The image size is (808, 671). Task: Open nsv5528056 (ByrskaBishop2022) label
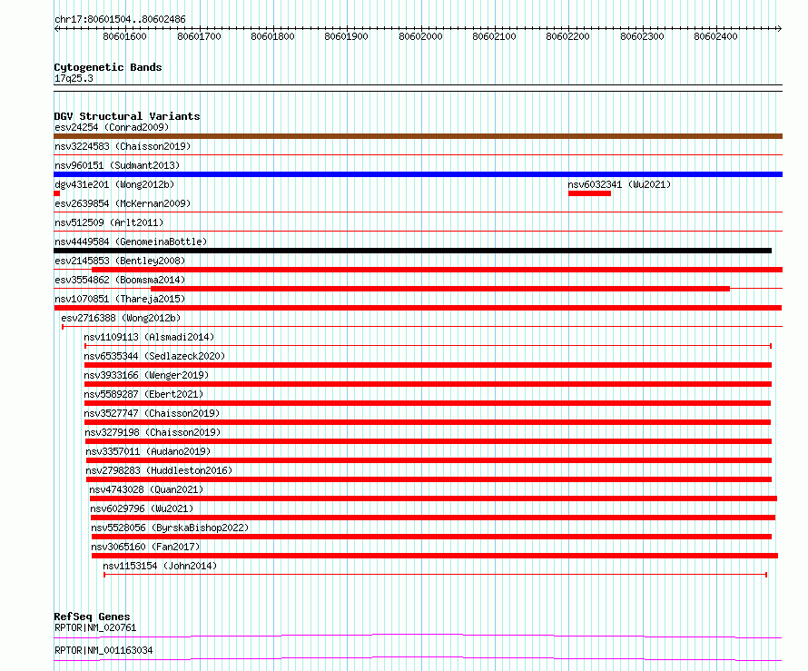(x=170, y=528)
